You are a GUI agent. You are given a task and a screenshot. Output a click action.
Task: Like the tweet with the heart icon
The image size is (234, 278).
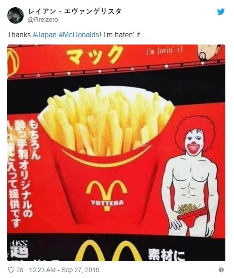coord(11,270)
